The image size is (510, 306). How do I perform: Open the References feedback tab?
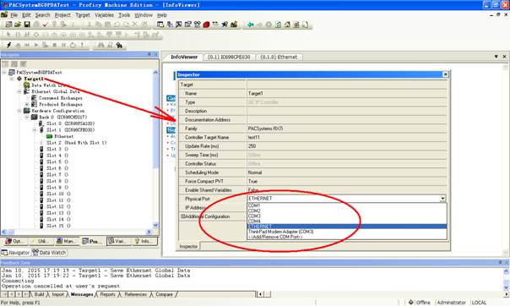(x=136, y=294)
